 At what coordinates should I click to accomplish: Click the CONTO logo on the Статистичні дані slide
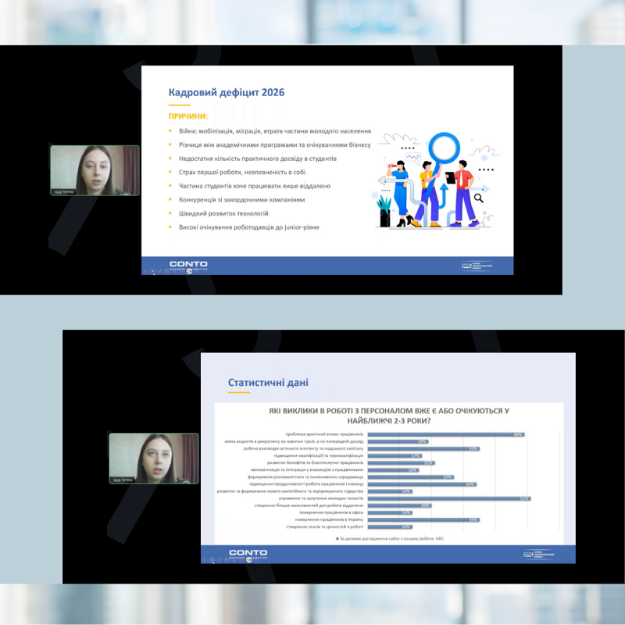[248, 554]
